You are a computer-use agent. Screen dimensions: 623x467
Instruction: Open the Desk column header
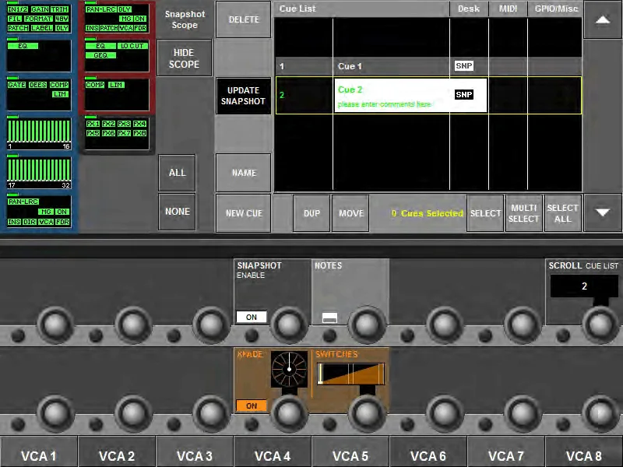[469, 9]
